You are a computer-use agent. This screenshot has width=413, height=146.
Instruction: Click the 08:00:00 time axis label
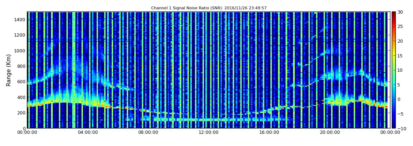[x=148, y=133]
